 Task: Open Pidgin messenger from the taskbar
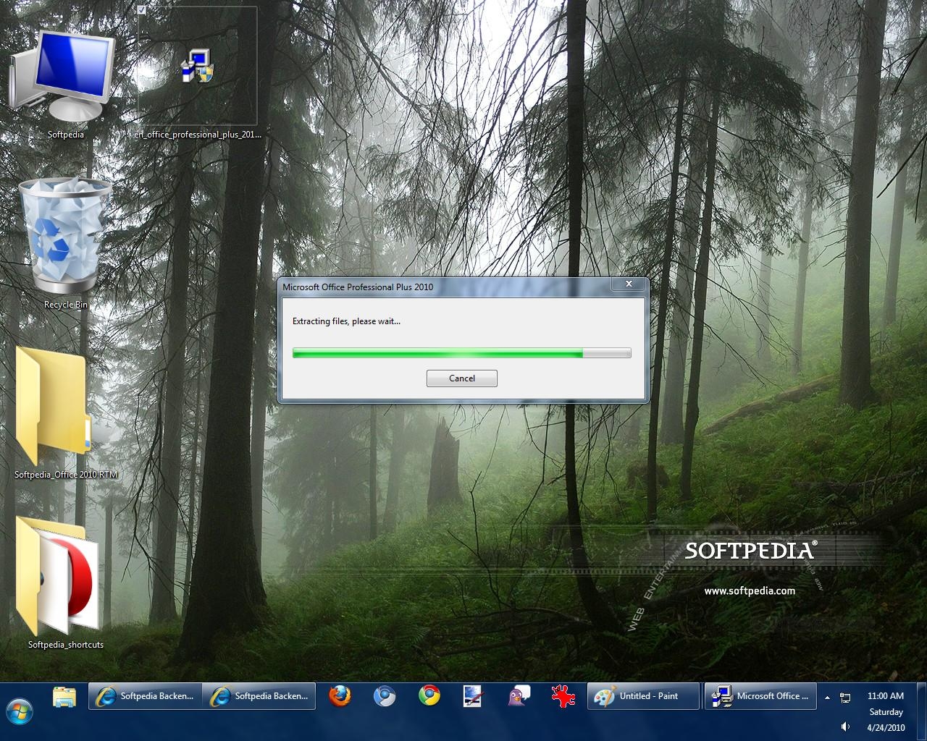click(519, 696)
